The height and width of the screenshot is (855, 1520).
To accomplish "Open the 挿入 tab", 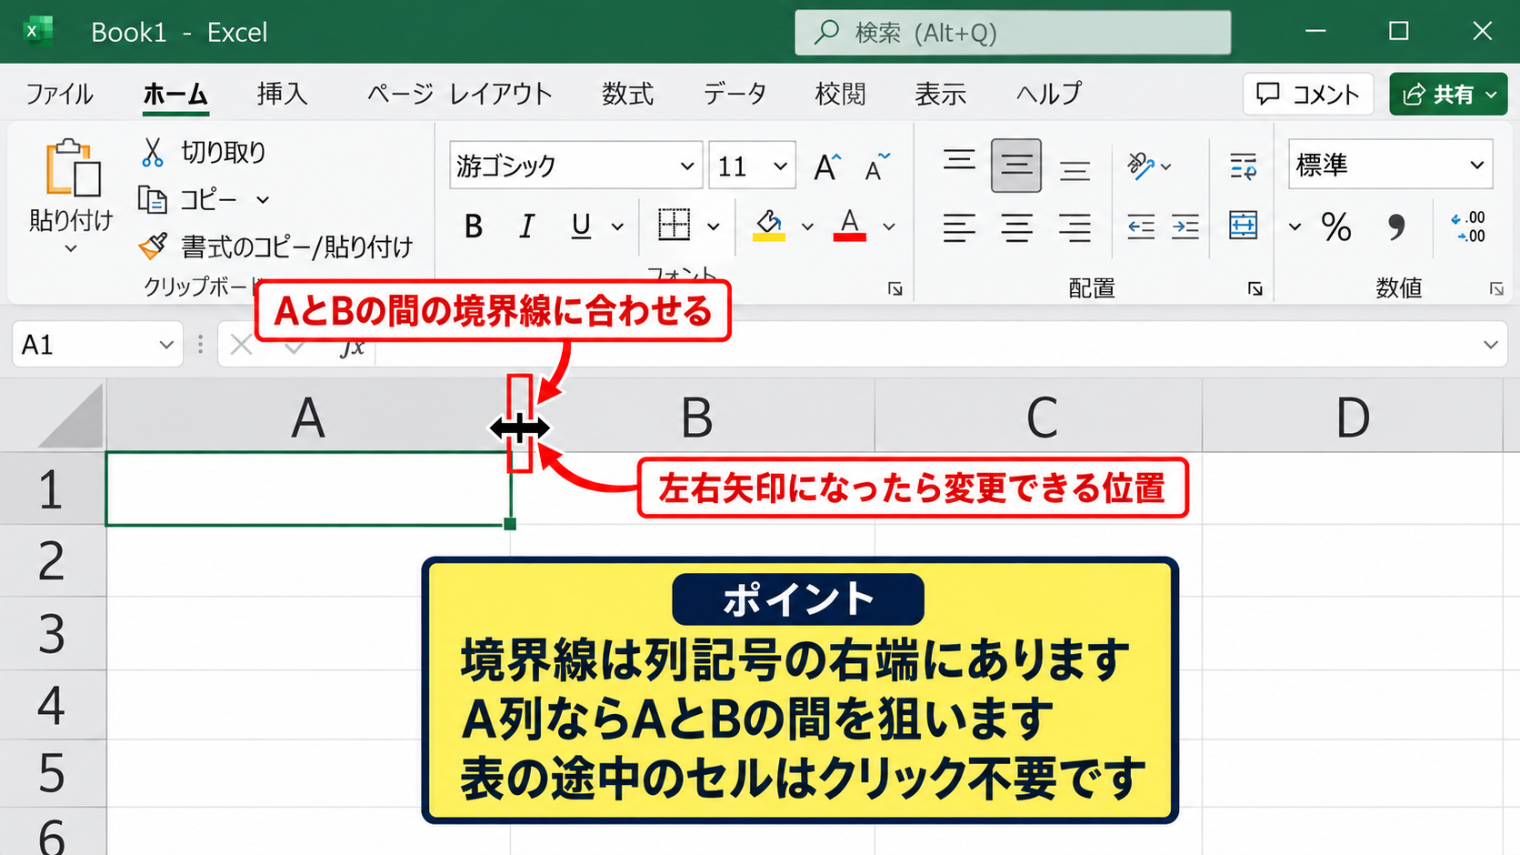I will click(x=282, y=94).
